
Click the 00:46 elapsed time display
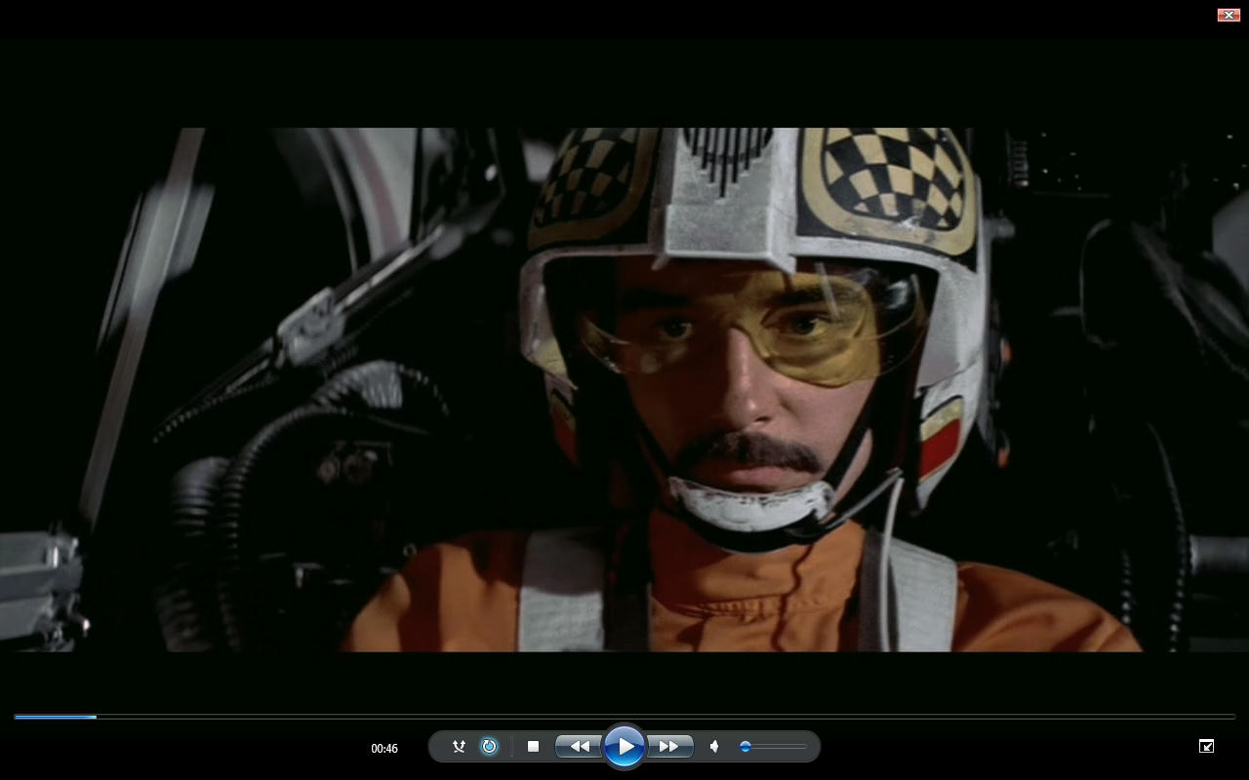(384, 749)
